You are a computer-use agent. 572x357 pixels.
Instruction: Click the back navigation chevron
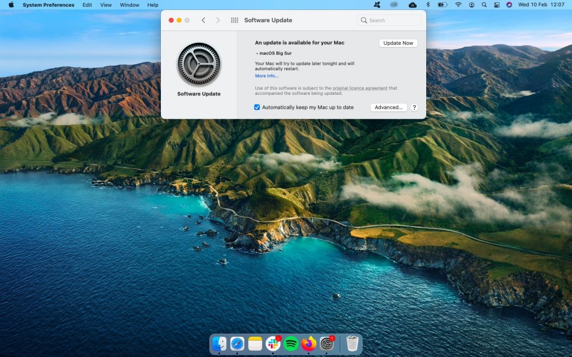pos(203,20)
